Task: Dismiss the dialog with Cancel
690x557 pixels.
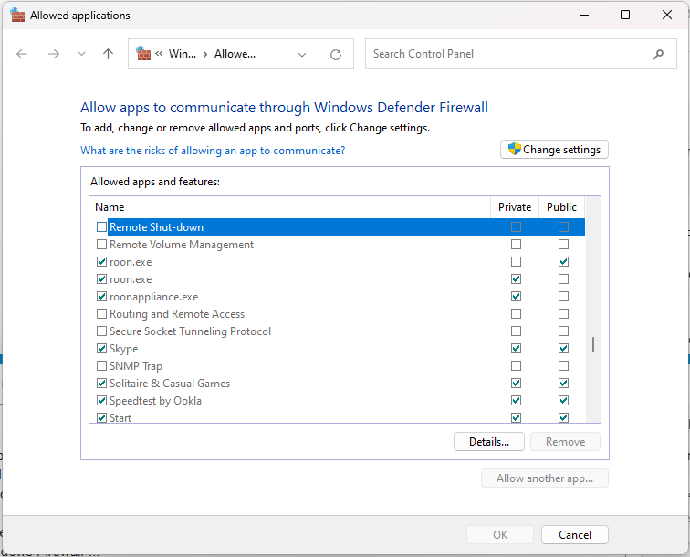Action: 575,534
